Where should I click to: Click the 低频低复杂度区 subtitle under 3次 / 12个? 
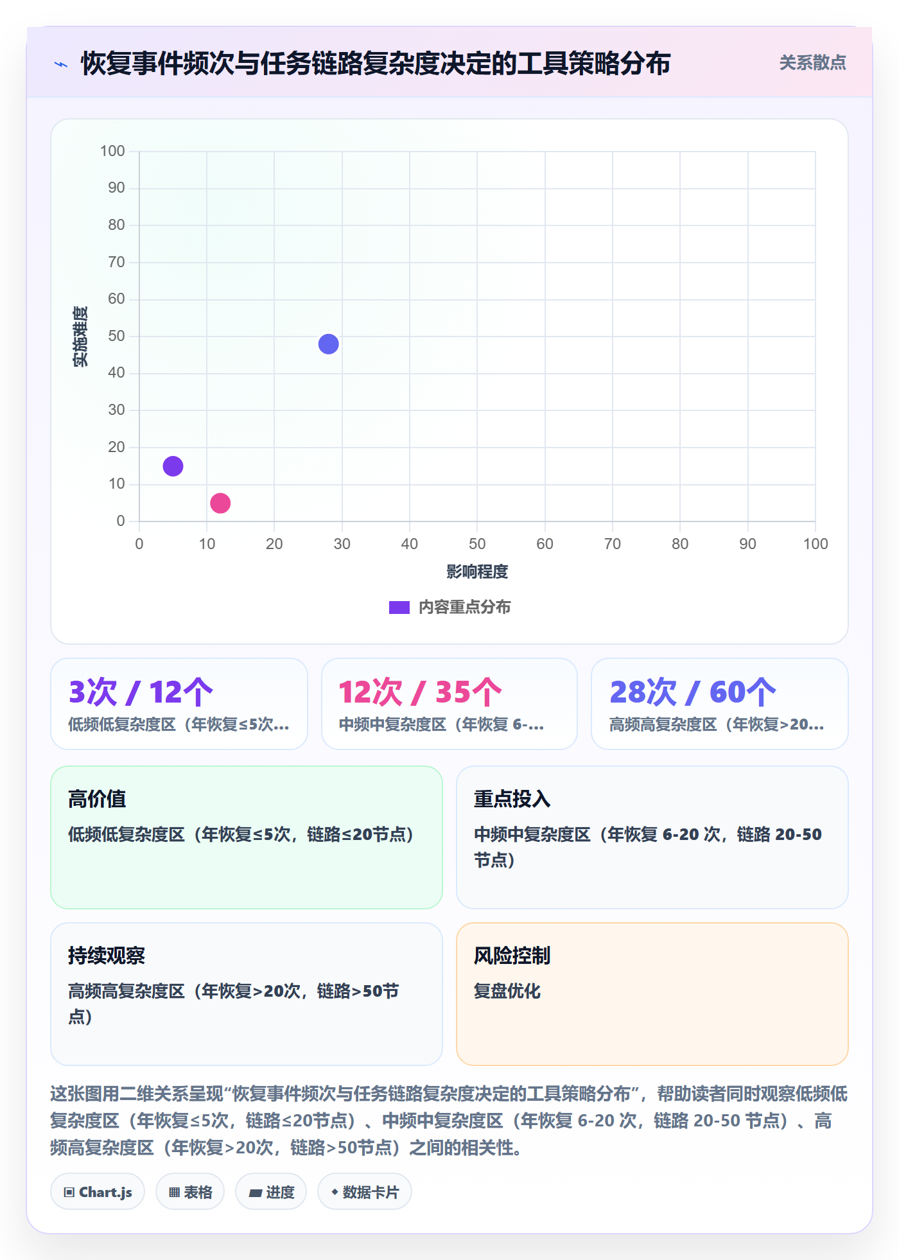[179, 725]
